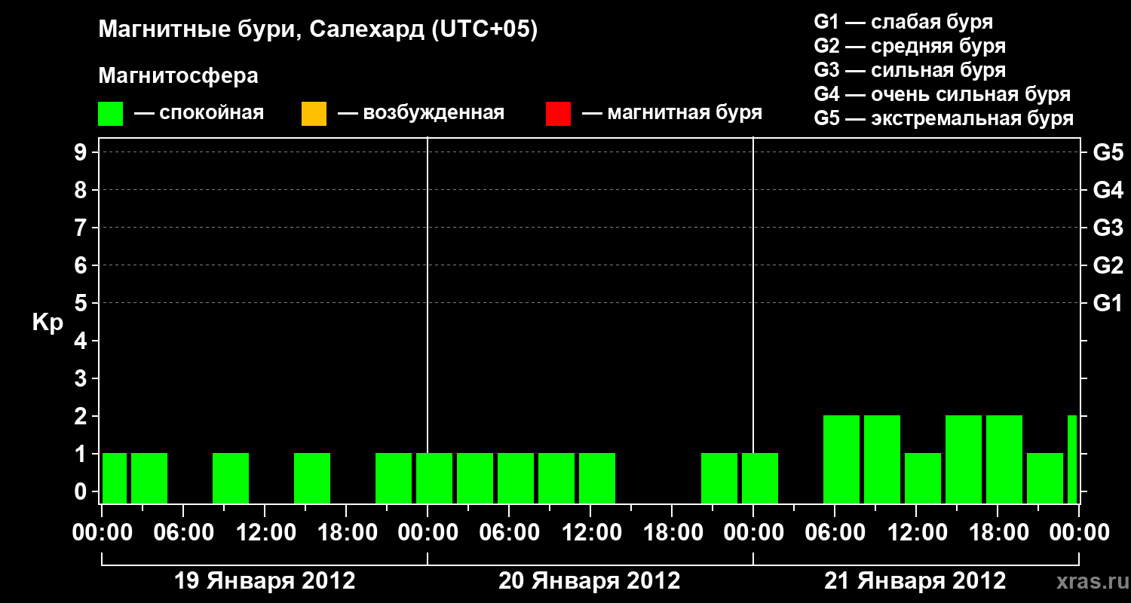The height and width of the screenshot is (603, 1131).
Task: Click the chart title 'Магнитные бури, Салехард (UTC+05)'
Action: 318,30
